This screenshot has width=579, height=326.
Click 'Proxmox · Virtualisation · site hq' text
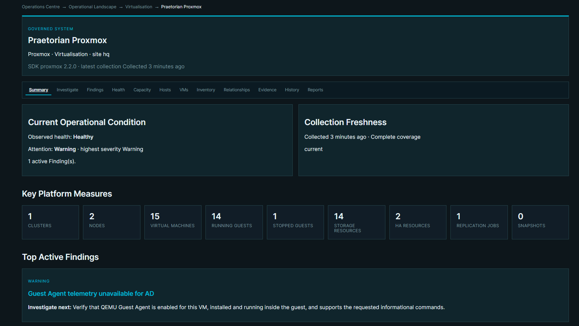click(69, 54)
